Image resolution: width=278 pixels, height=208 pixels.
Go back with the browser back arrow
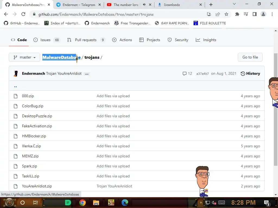tap(6, 14)
